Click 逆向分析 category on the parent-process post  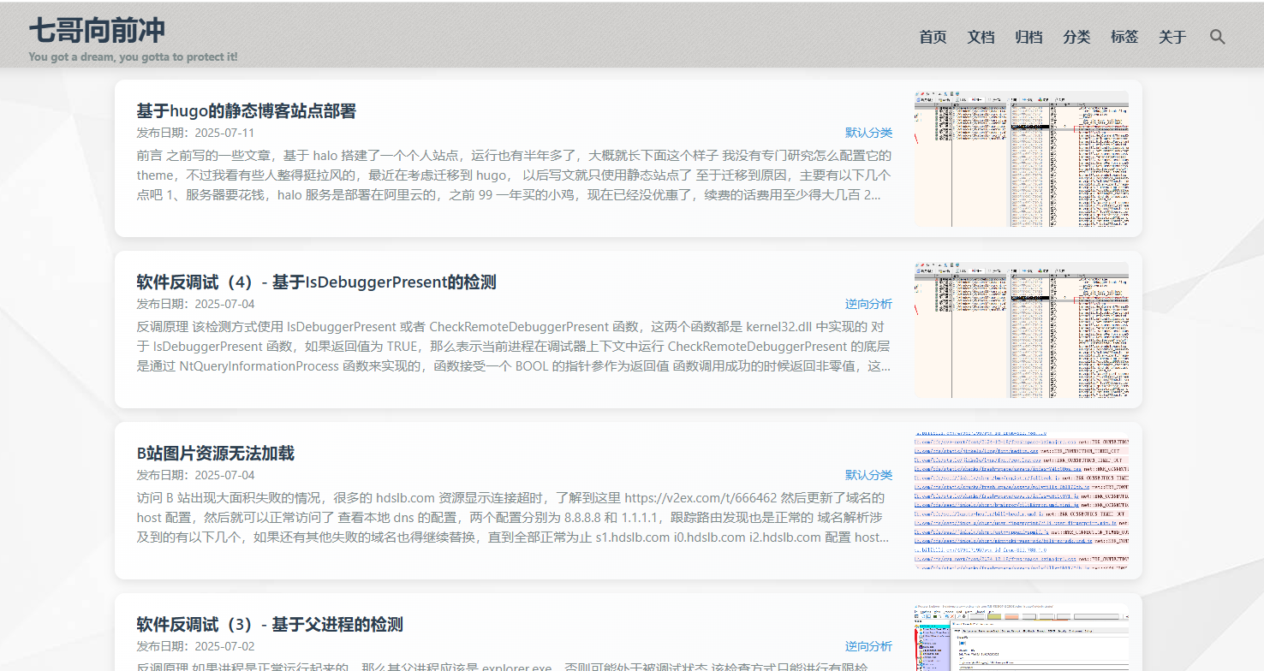pos(868,646)
